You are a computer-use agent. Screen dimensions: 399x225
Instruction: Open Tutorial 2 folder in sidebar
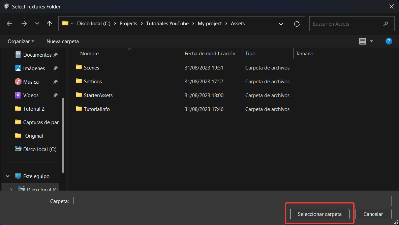coord(30,109)
